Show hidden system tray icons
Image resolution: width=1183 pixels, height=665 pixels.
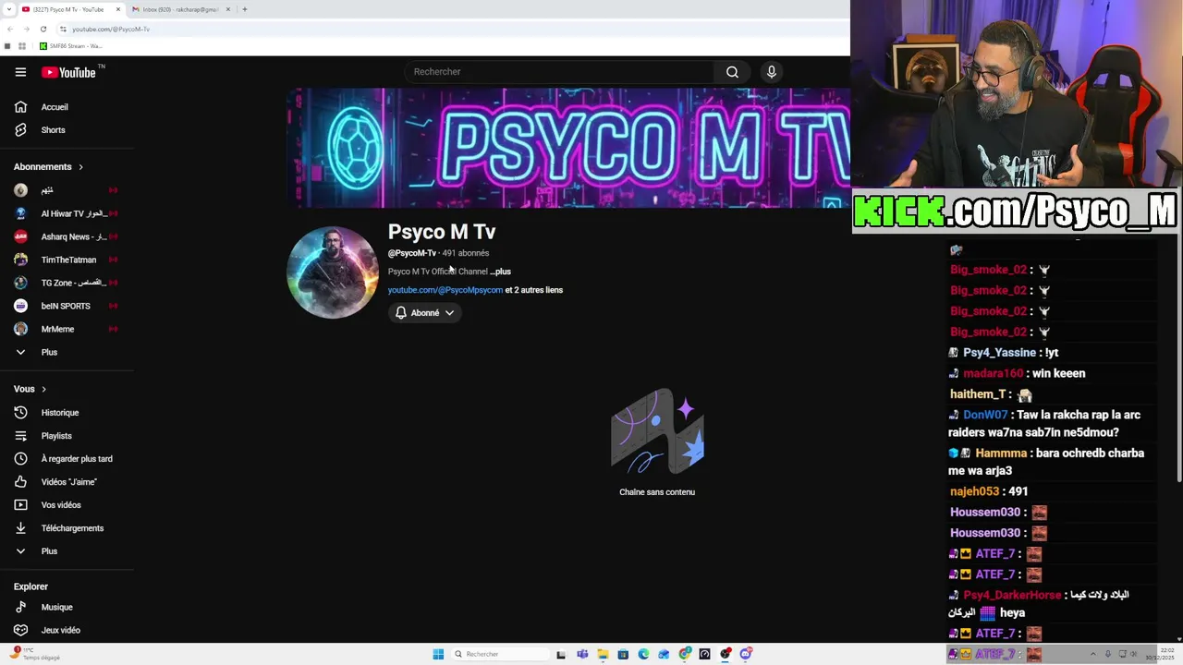pos(1092,654)
